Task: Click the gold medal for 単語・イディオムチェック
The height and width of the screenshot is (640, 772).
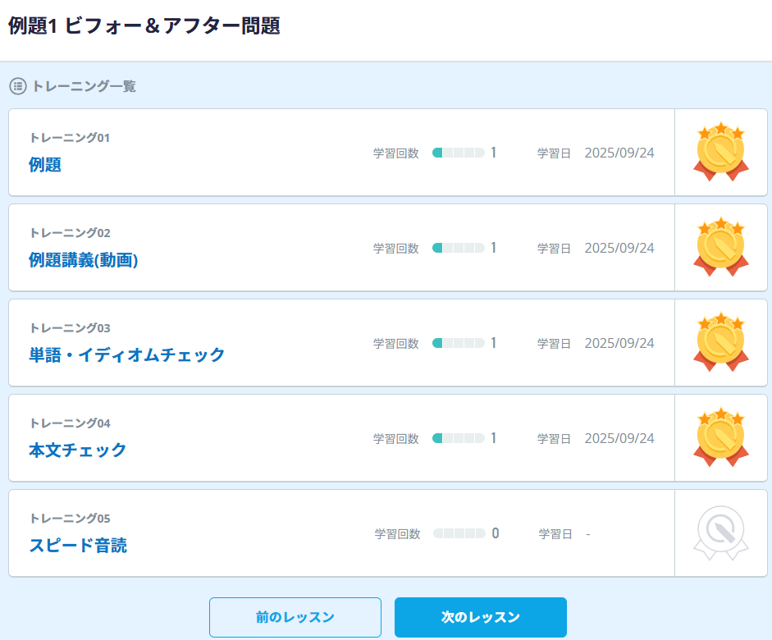Action: (720, 343)
